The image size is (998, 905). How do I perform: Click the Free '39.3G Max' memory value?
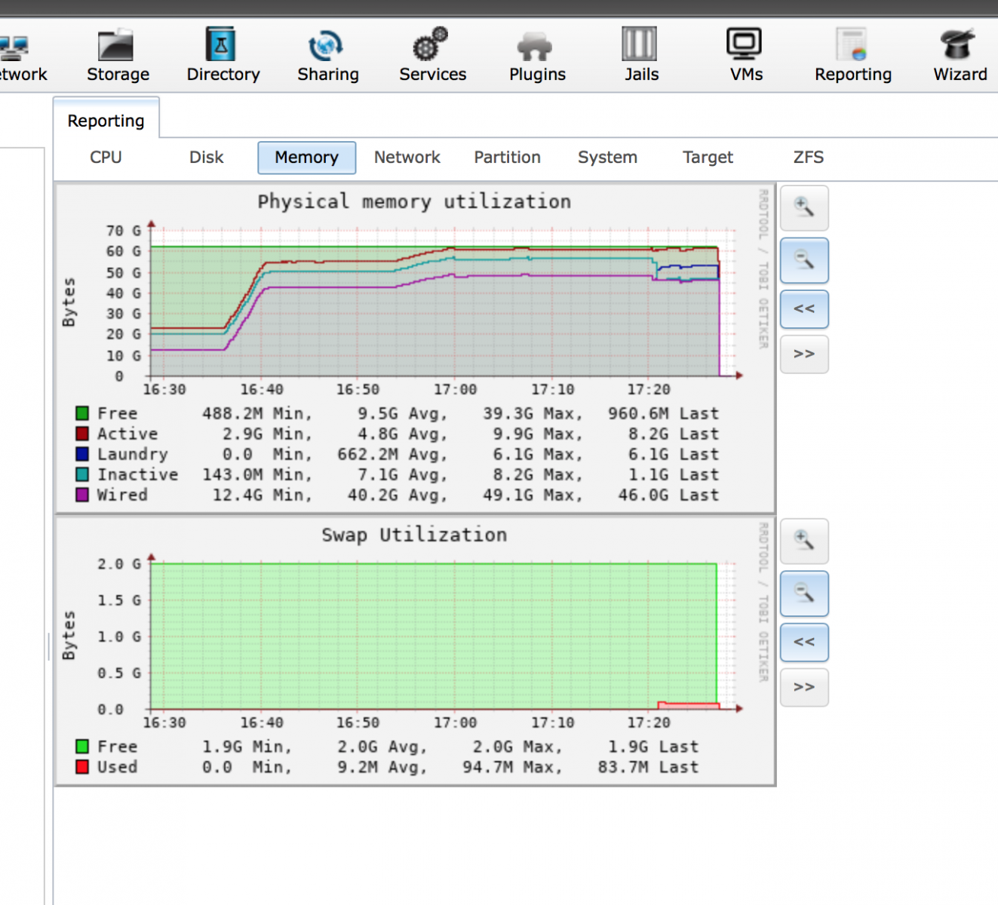point(533,414)
